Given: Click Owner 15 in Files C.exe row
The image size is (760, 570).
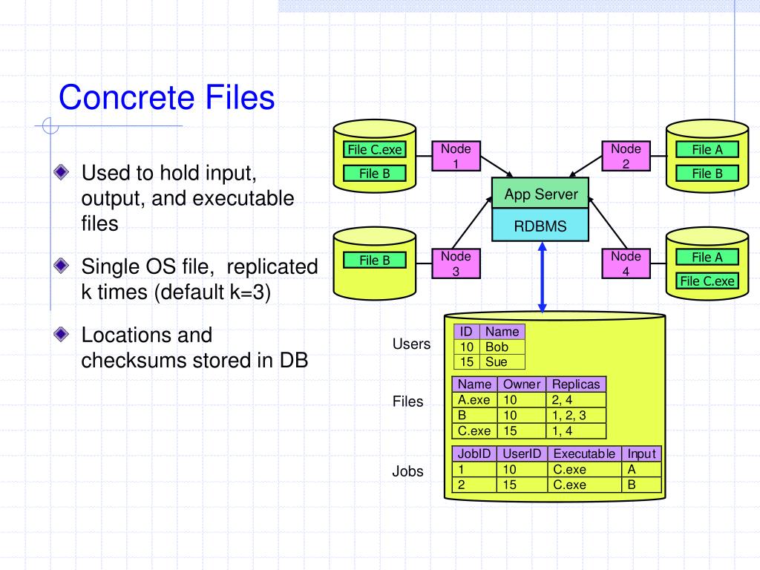Looking at the screenshot, I should (x=522, y=431).
